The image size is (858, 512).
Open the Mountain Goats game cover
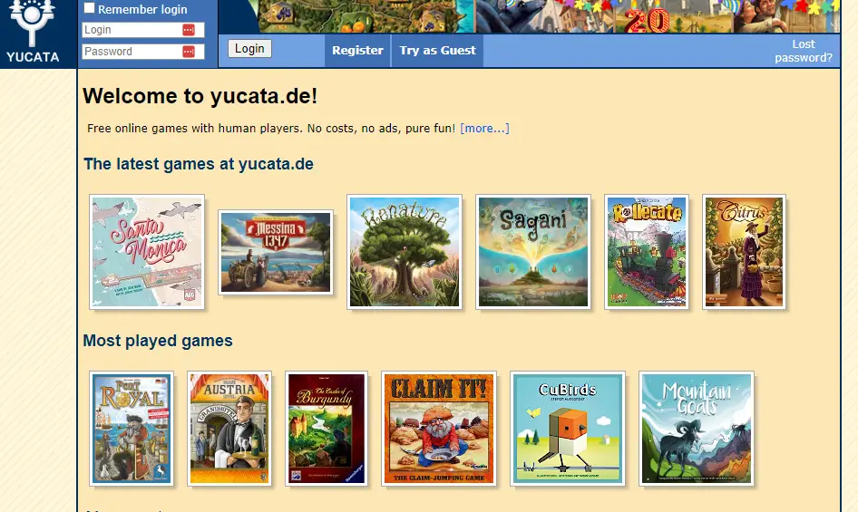pos(697,429)
